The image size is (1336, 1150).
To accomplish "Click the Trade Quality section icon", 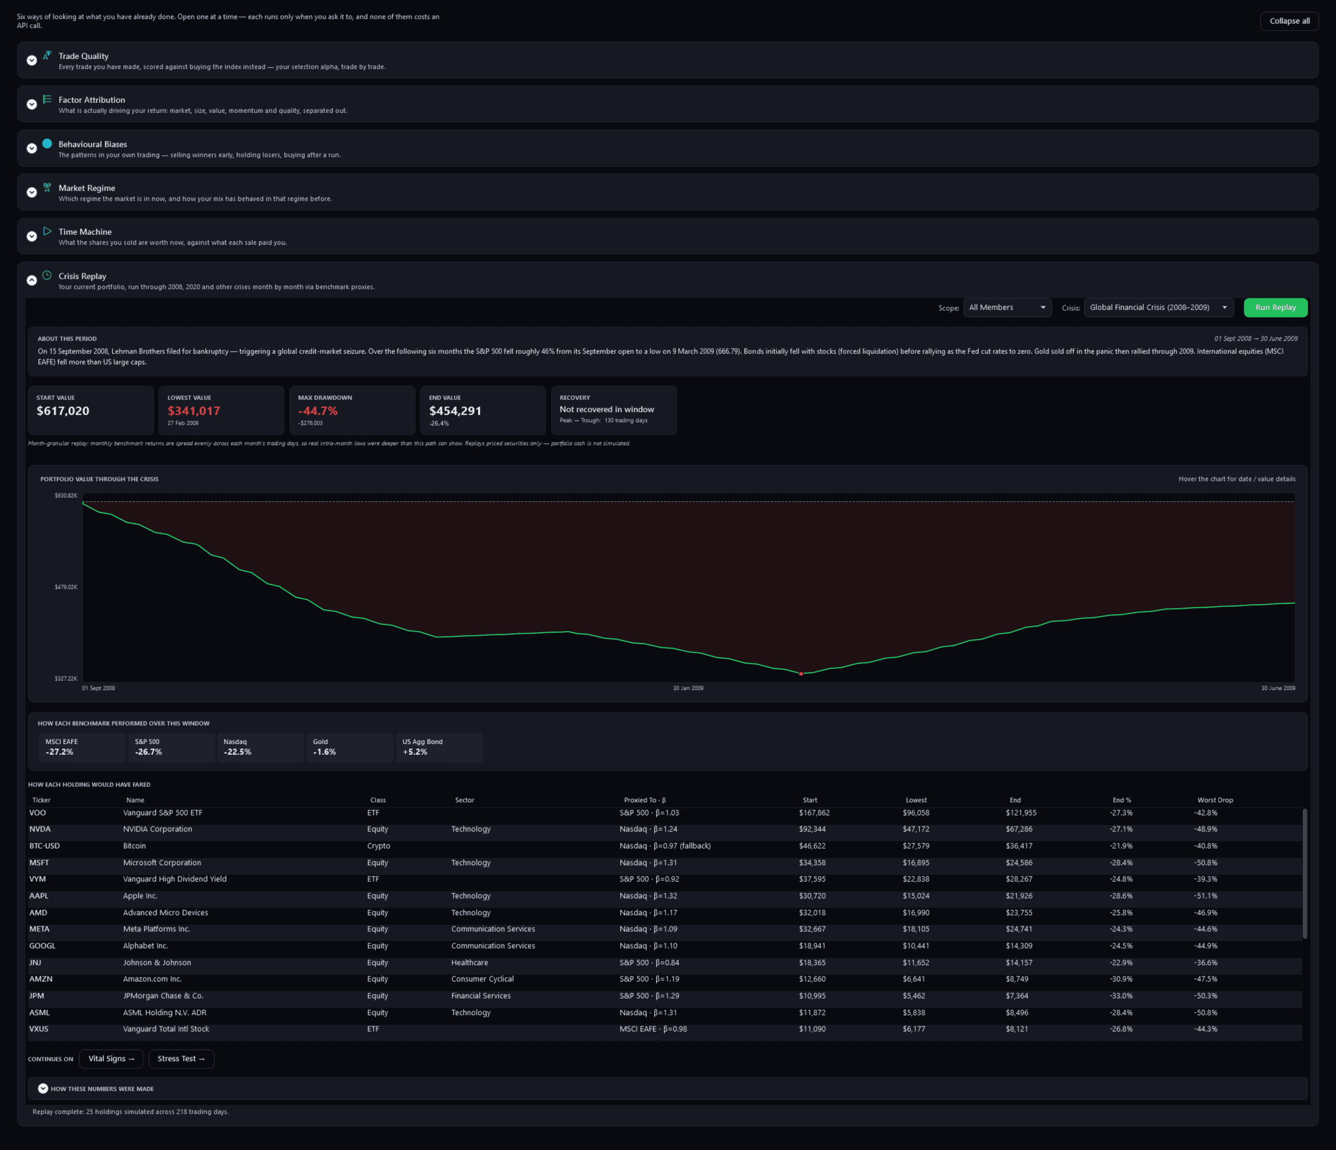I will click(47, 55).
